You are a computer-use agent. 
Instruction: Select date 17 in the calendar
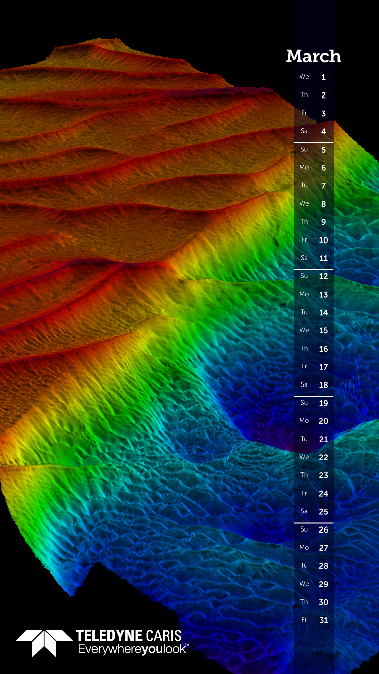pos(324,367)
